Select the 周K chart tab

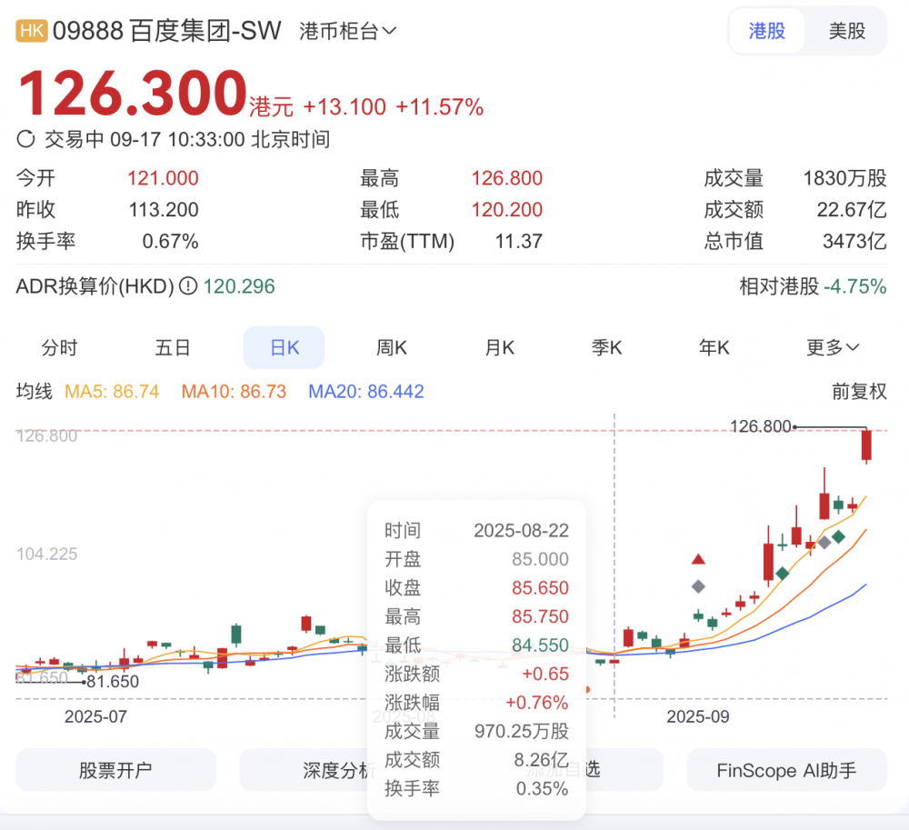[391, 347]
